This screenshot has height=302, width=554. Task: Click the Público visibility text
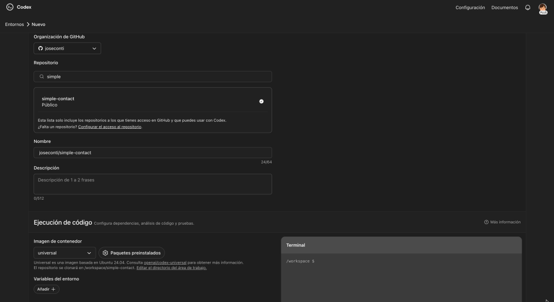tap(49, 105)
